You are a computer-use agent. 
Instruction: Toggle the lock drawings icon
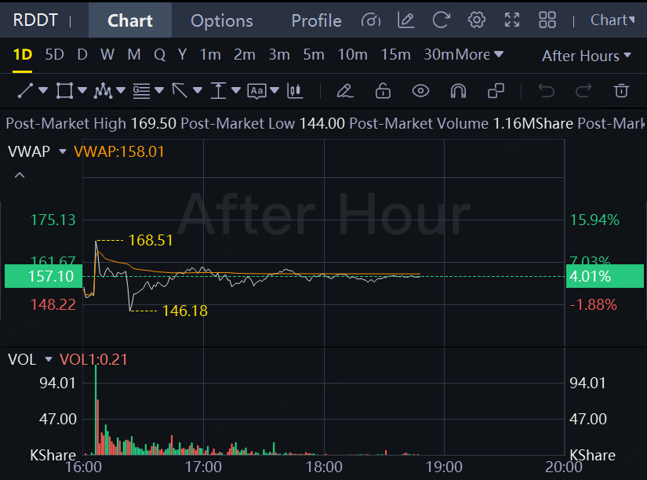point(383,91)
